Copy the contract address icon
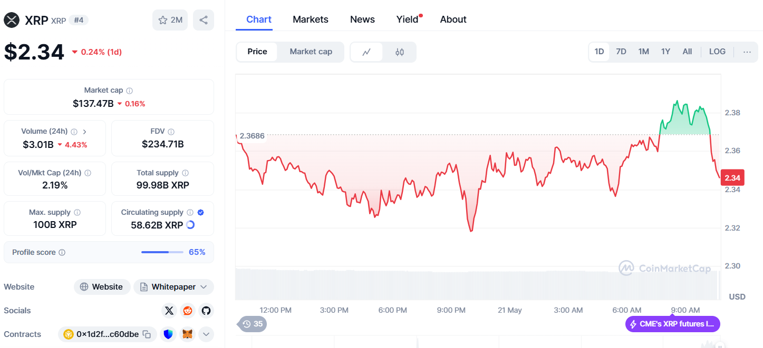The image size is (763, 348). (147, 334)
